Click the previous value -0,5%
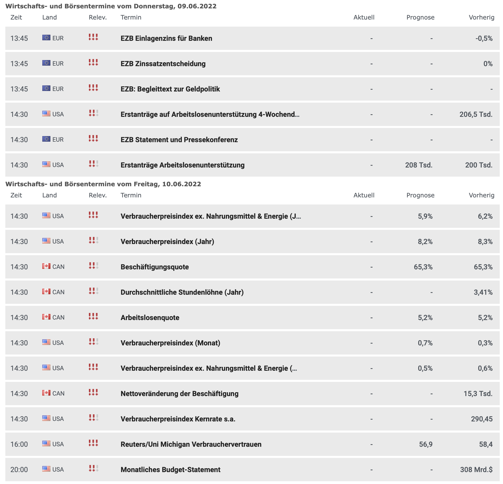503x484 pixels. [484, 39]
